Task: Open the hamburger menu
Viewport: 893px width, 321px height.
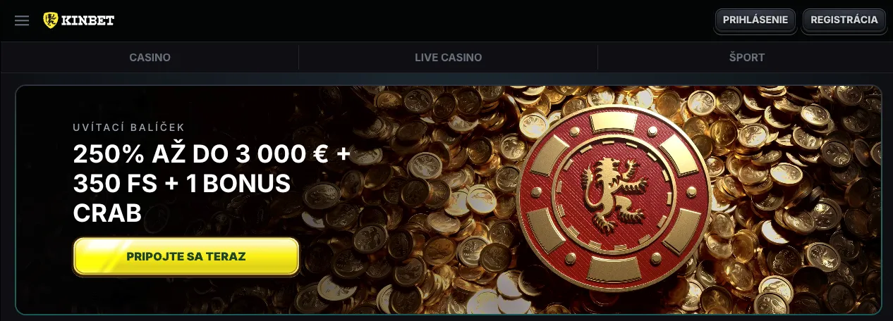Action: (22, 20)
